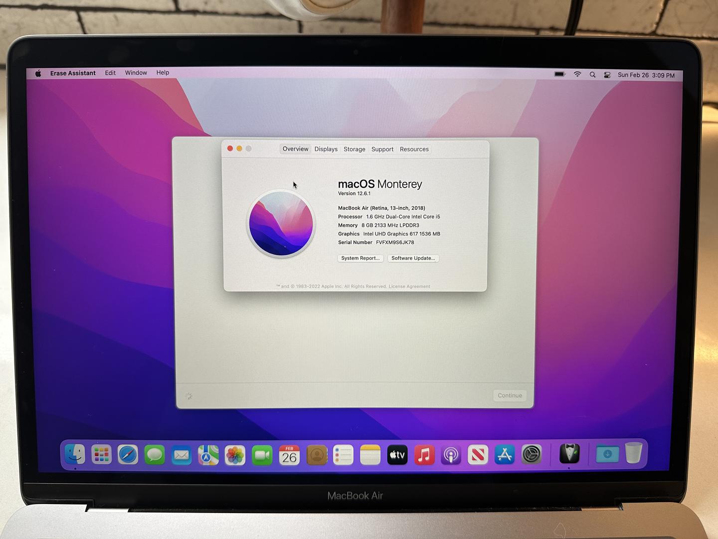Open the Apple menu
This screenshot has height=539, width=718.
(x=38, y=73)
